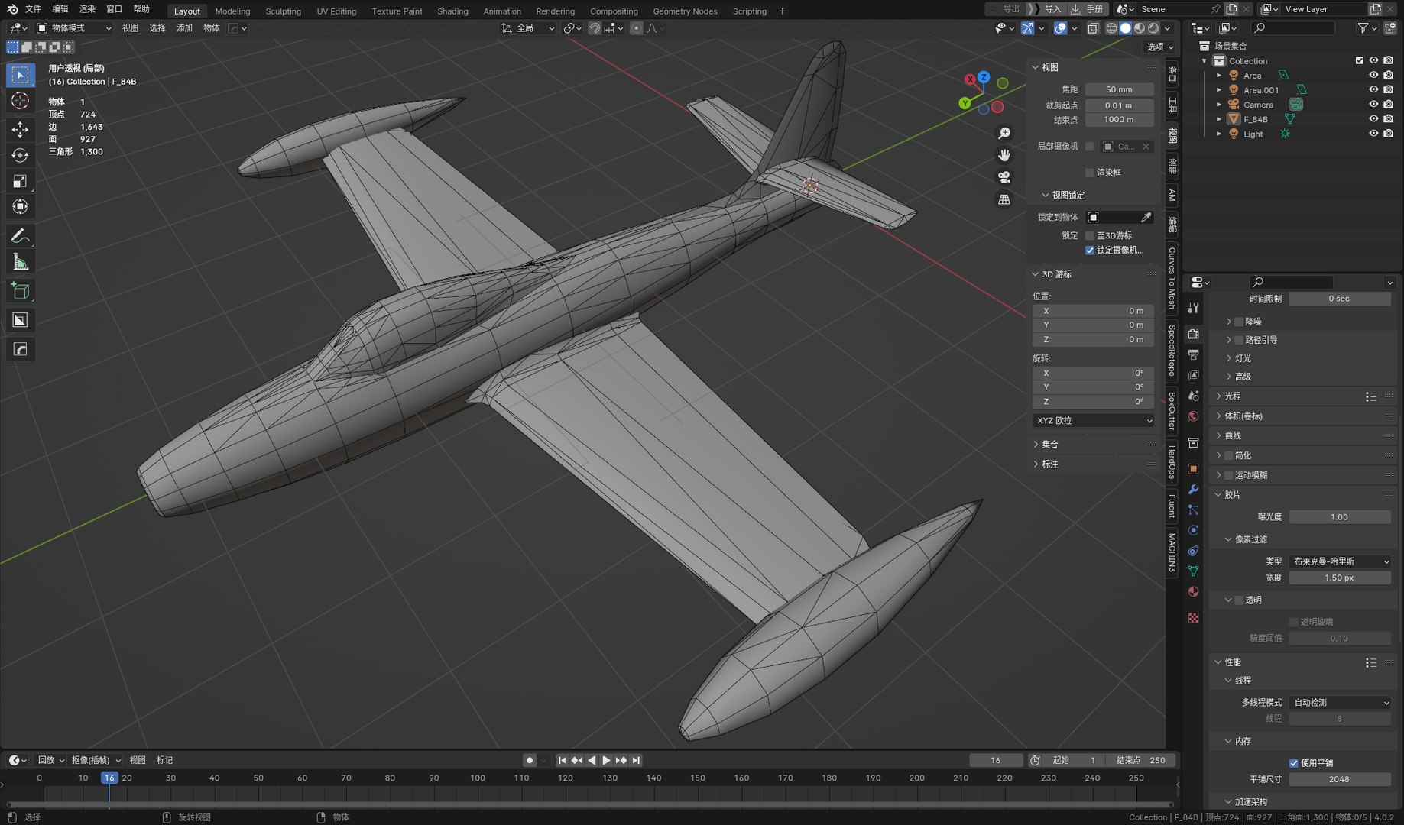The width and height of the screenshot is (1404, 825).
Task: Click the 选项 button in viewport
Action: tap(1159, 47)
